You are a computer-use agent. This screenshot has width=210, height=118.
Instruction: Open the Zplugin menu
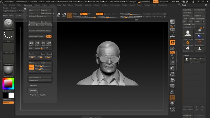[6, 8]
